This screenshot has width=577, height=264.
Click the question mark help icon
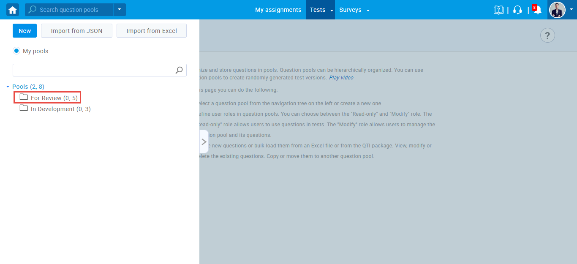547,35
